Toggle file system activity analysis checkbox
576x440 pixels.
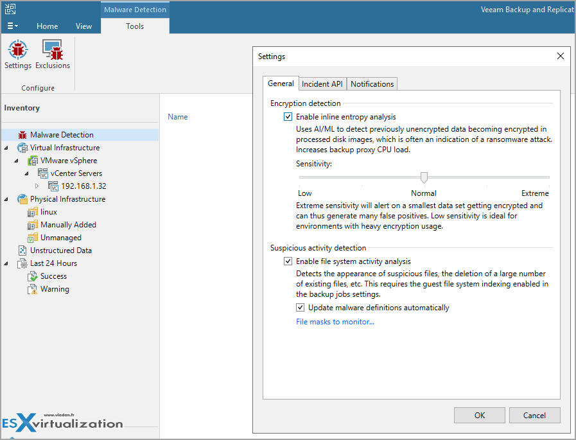point(288,261)
